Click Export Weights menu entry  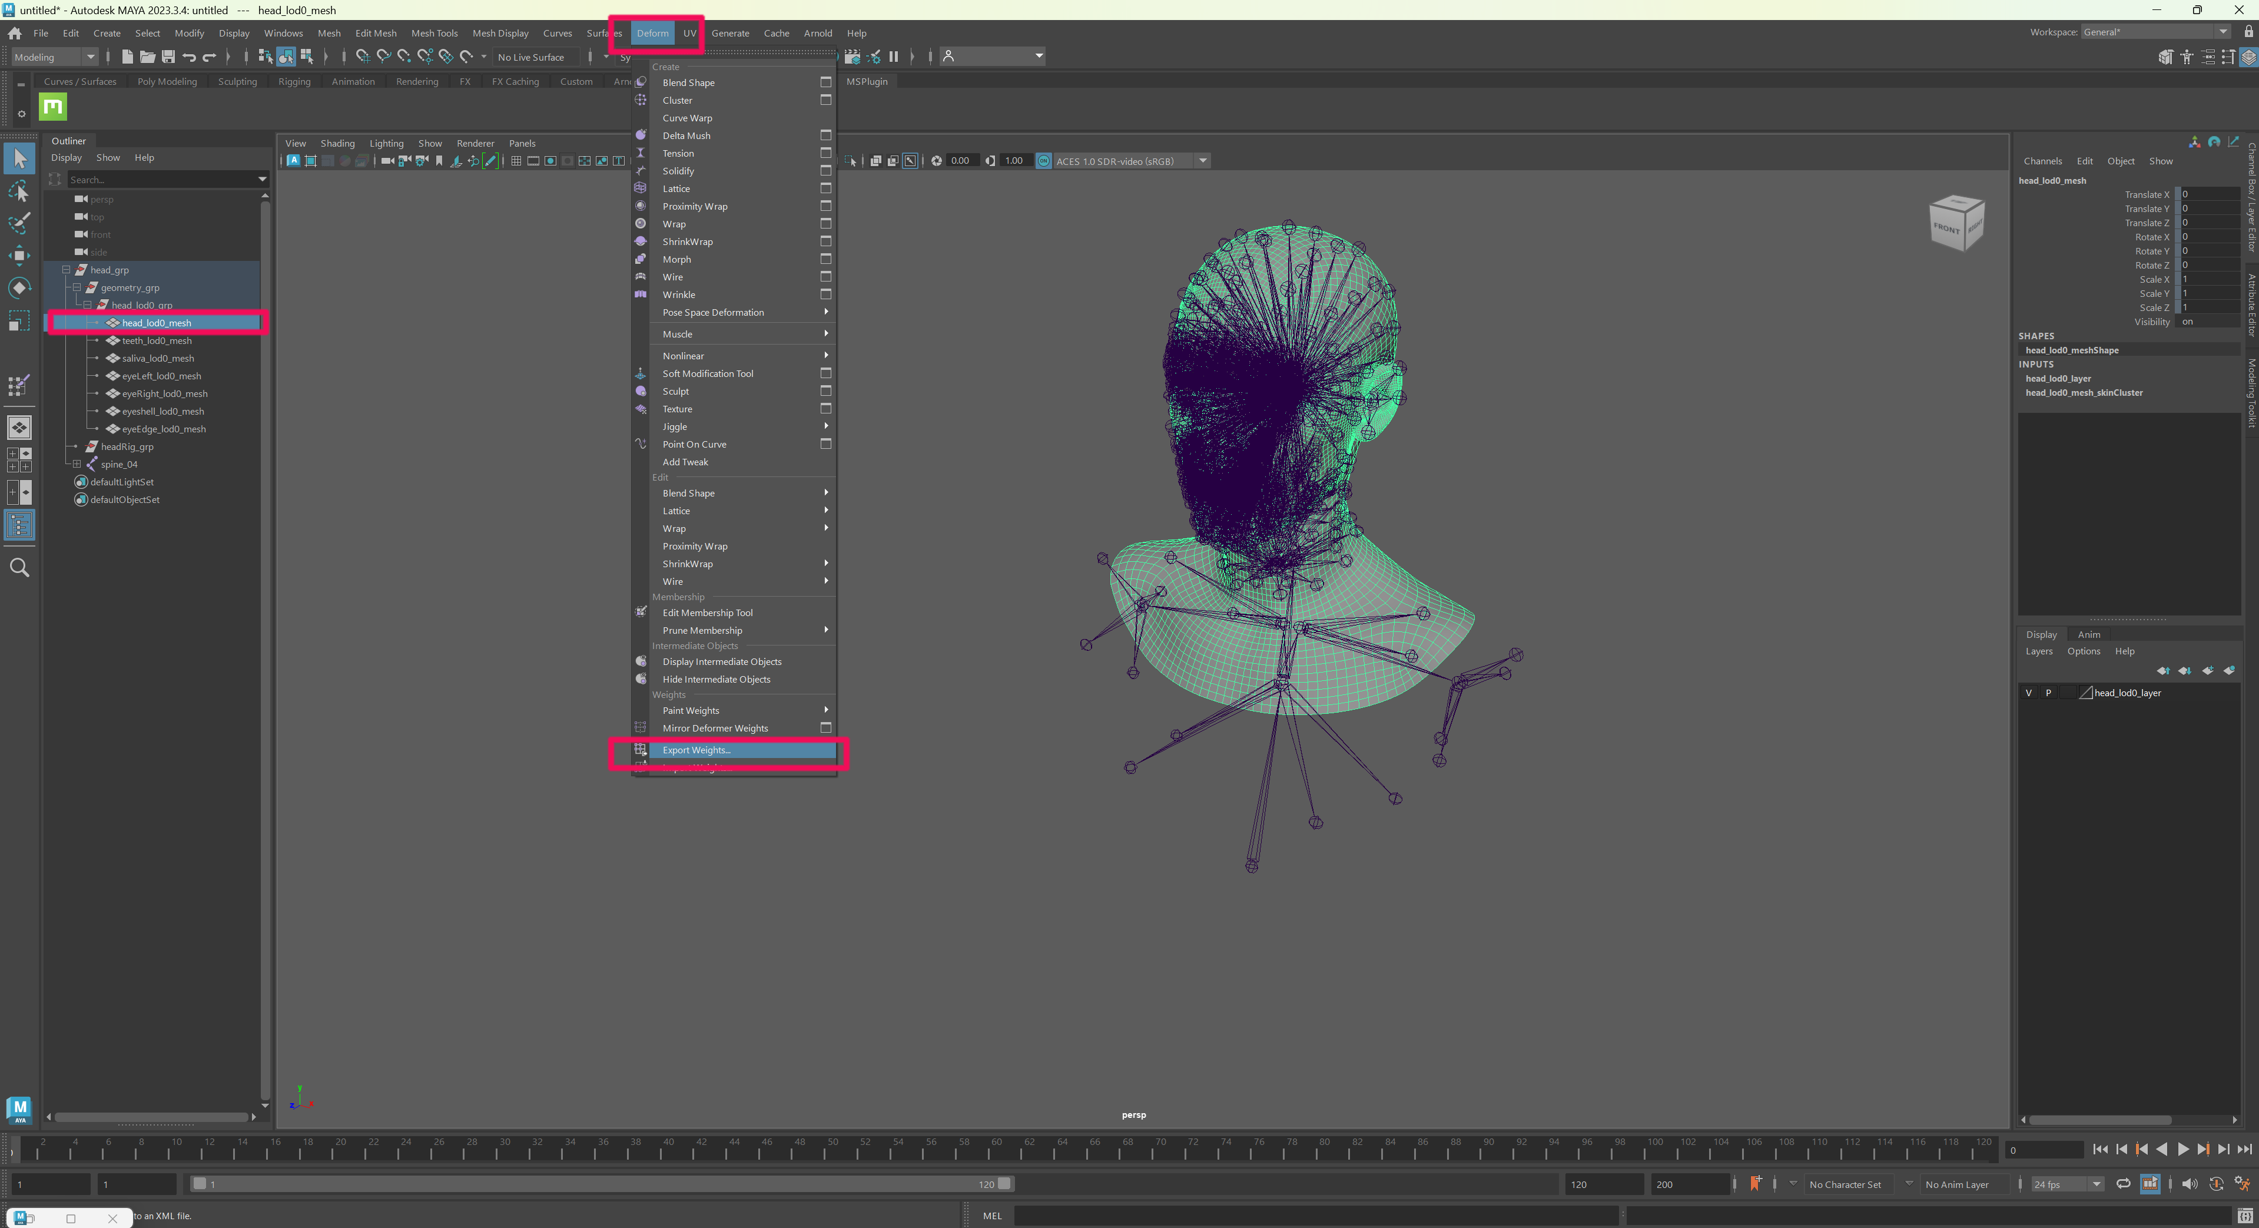coord(696,750)
